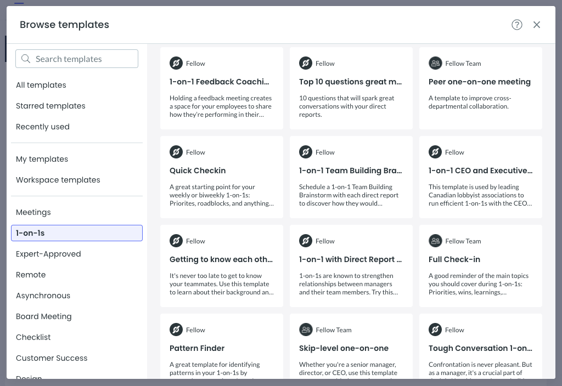The width and height of the screenshot is (562, 386).
Task: Focus the Search templates field
Action: (x=82, y=59)
